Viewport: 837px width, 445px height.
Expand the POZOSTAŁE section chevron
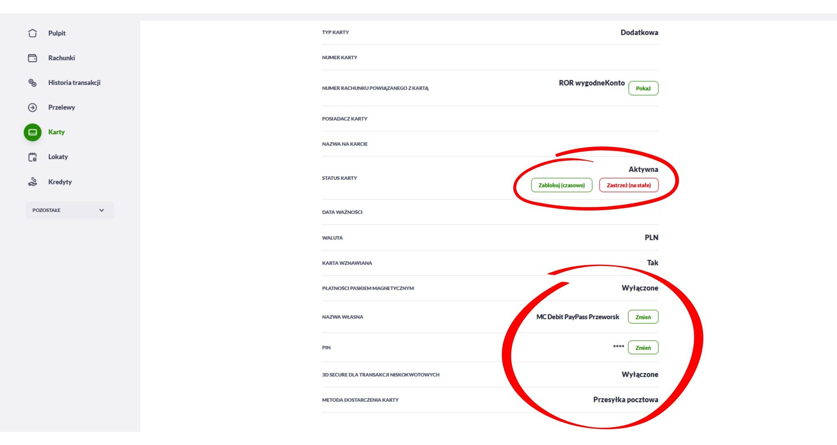101,210
